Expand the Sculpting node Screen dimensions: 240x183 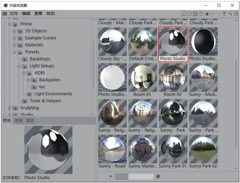(10, 108)
